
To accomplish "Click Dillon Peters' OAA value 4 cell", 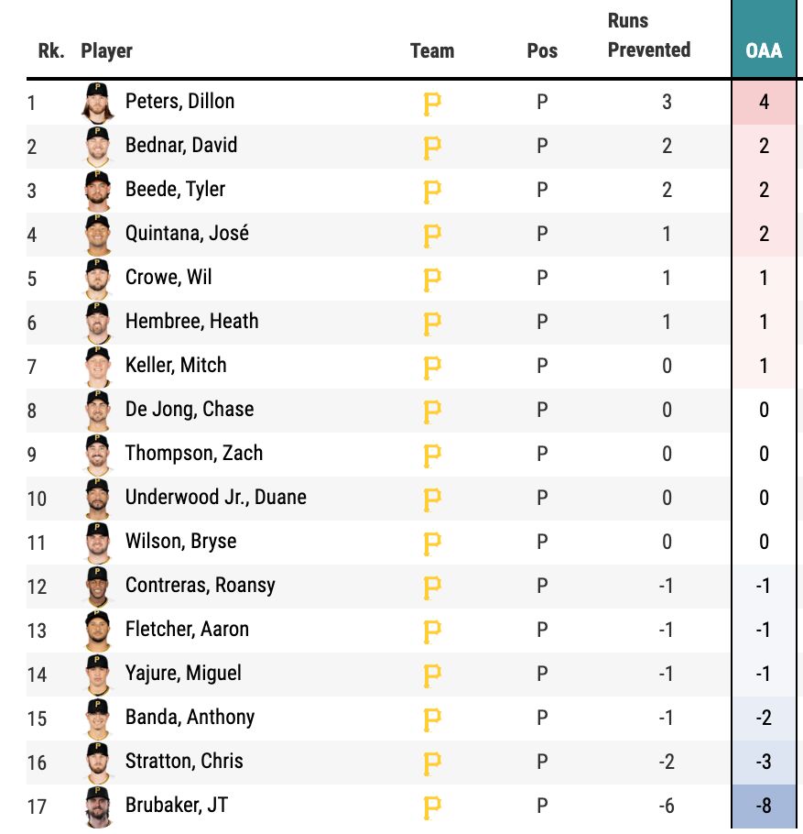I will pos(764,102).
